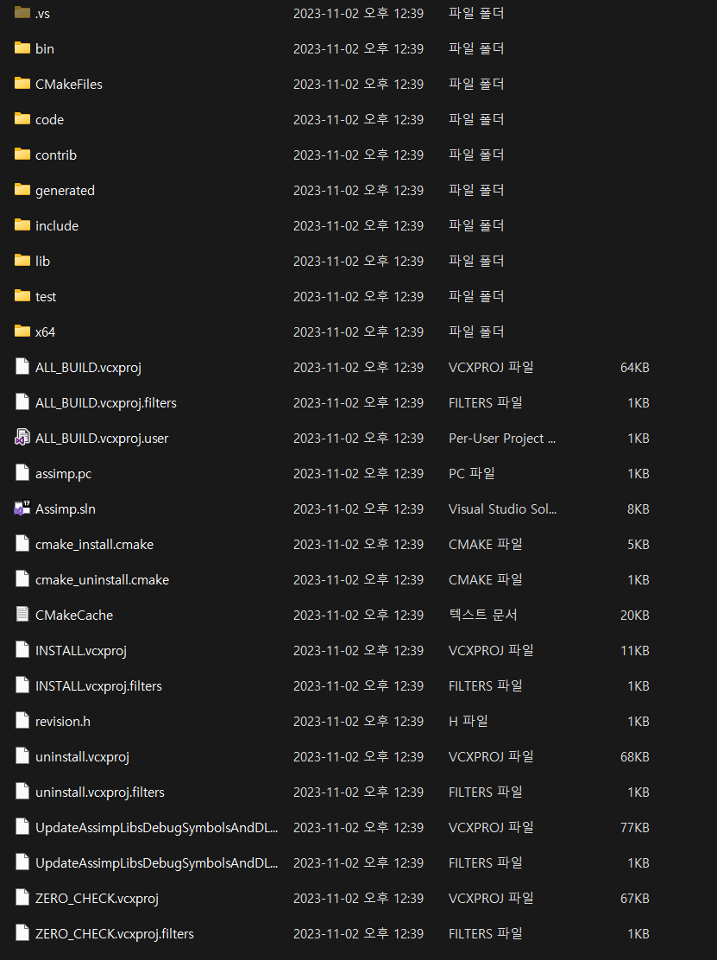Select file name ALL_BUILD.vcxproj.user

coord(102,439)
